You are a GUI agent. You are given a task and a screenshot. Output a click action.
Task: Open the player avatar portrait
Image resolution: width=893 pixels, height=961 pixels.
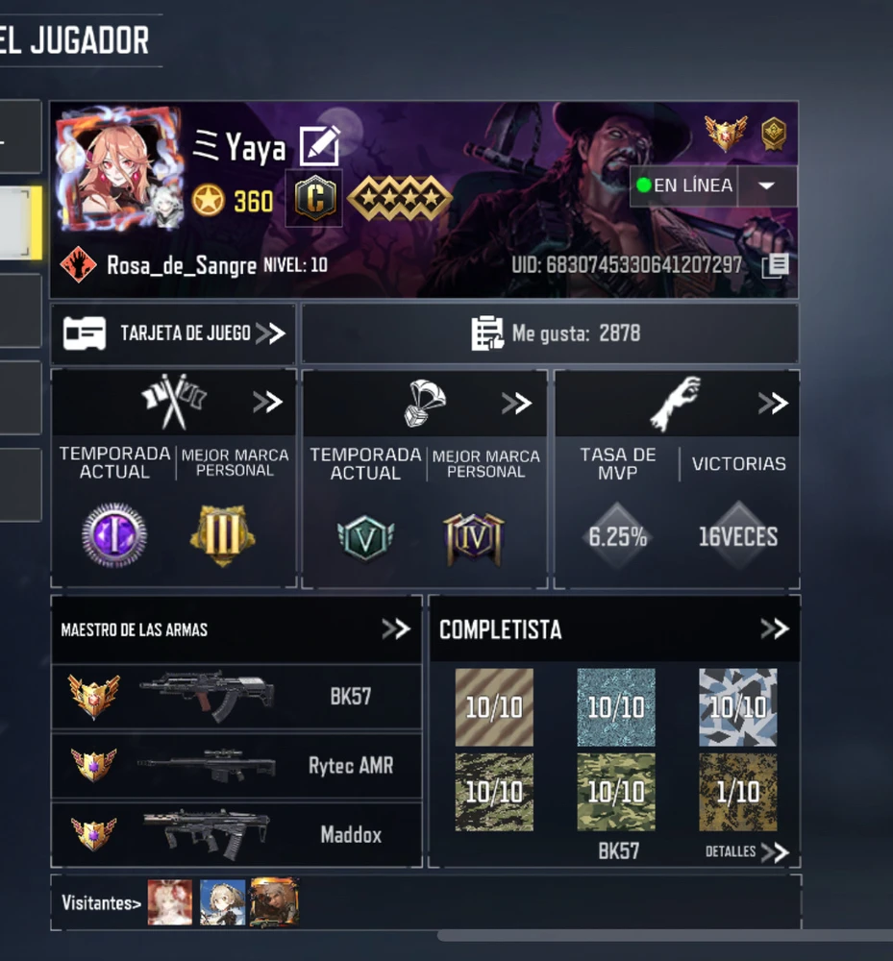(119, 169)
